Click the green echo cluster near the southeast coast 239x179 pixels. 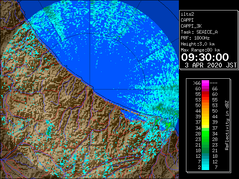tap(168, 126)
